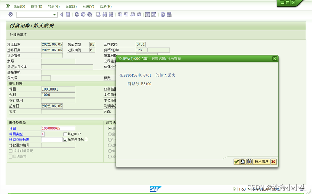Viewport: 312px width, 194px height.
Task: Click the message number text 消息号 F5100
Action: click(x=139, y=84)
